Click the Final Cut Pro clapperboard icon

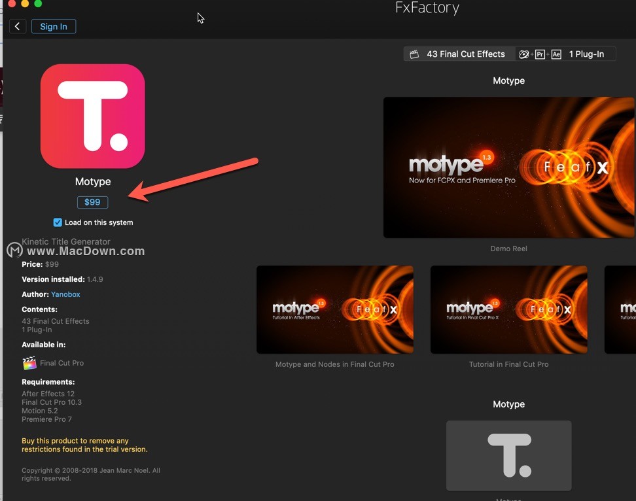(29, 363)
